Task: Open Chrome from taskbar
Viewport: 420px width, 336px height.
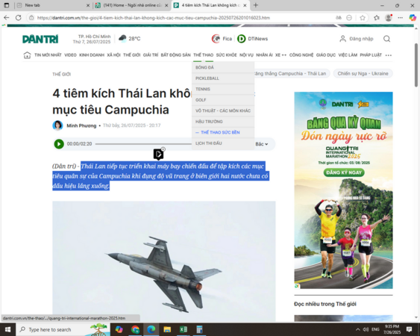Action: 135,329
